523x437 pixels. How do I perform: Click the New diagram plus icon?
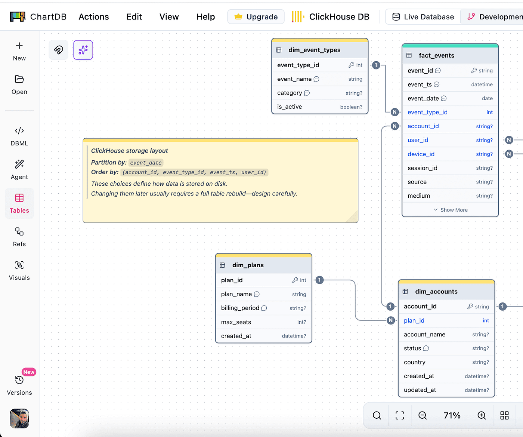19,46
